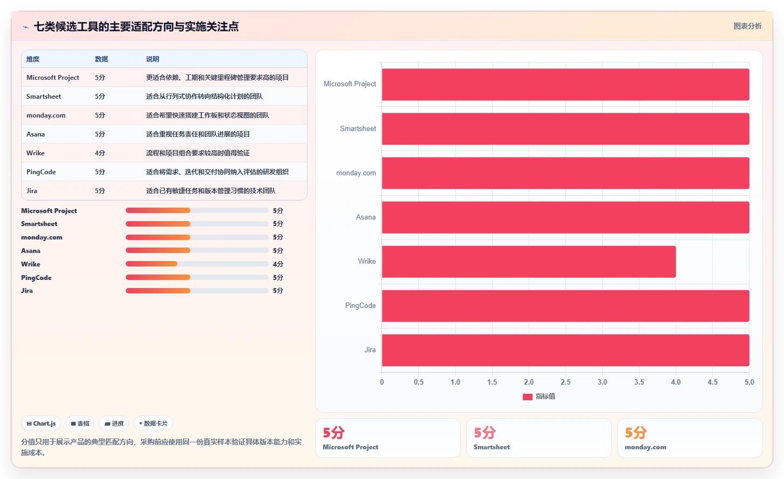Image resolution: width=784 pixels, height=479 pixels.
Task: Click the 说明 column header
Action: coord(153,59)
